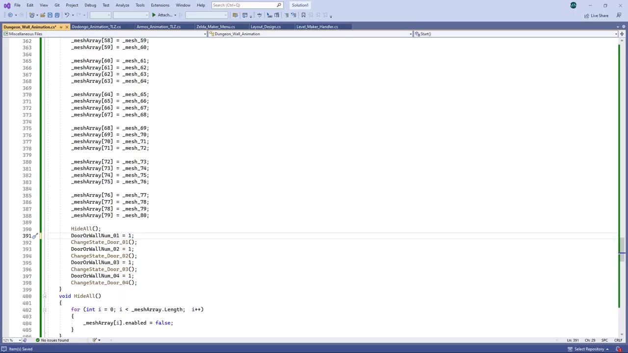Save the current file with the disk icon

click(50, 15)
